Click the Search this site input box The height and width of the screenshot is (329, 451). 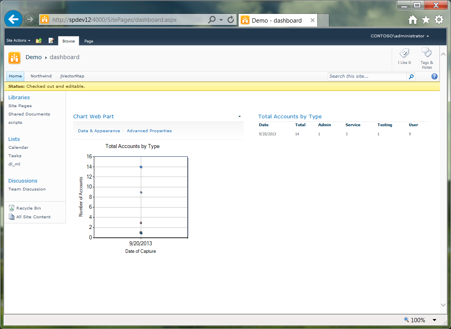(367, 76)
